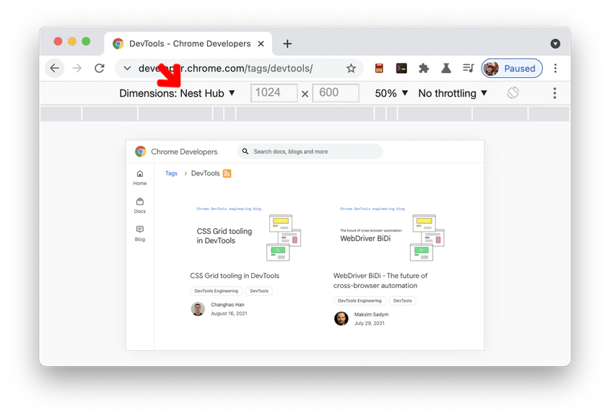Click the rotate device orientation icon
Viewport: 610px width, 418px height.
pos(513,93)
